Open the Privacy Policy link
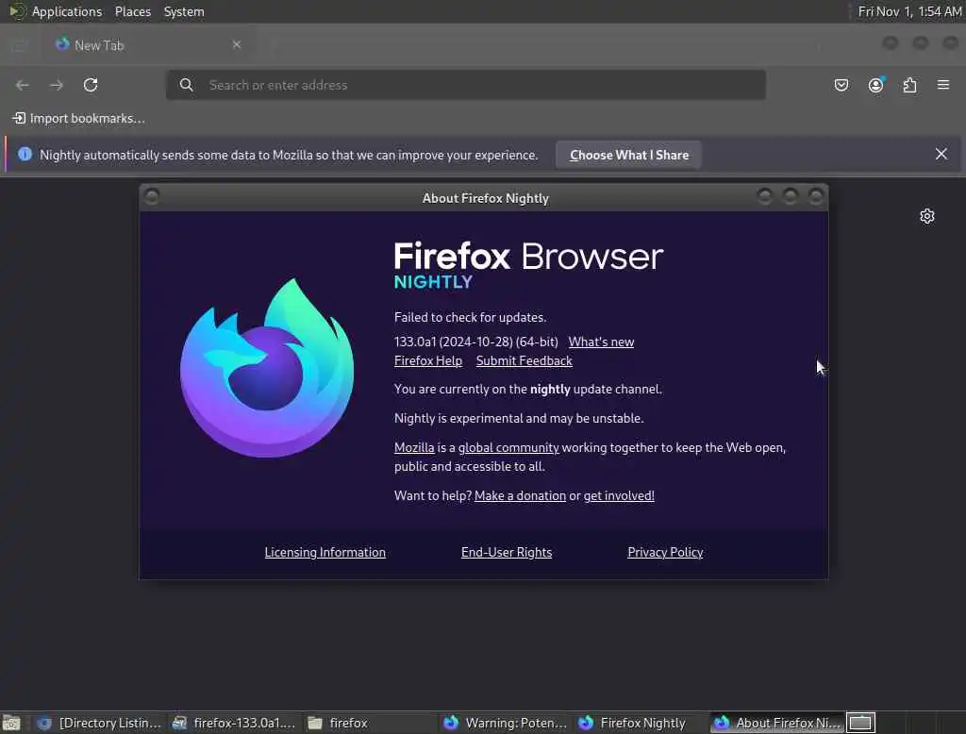966x734 pixels. pyautogui.click(x=665, y=552)
